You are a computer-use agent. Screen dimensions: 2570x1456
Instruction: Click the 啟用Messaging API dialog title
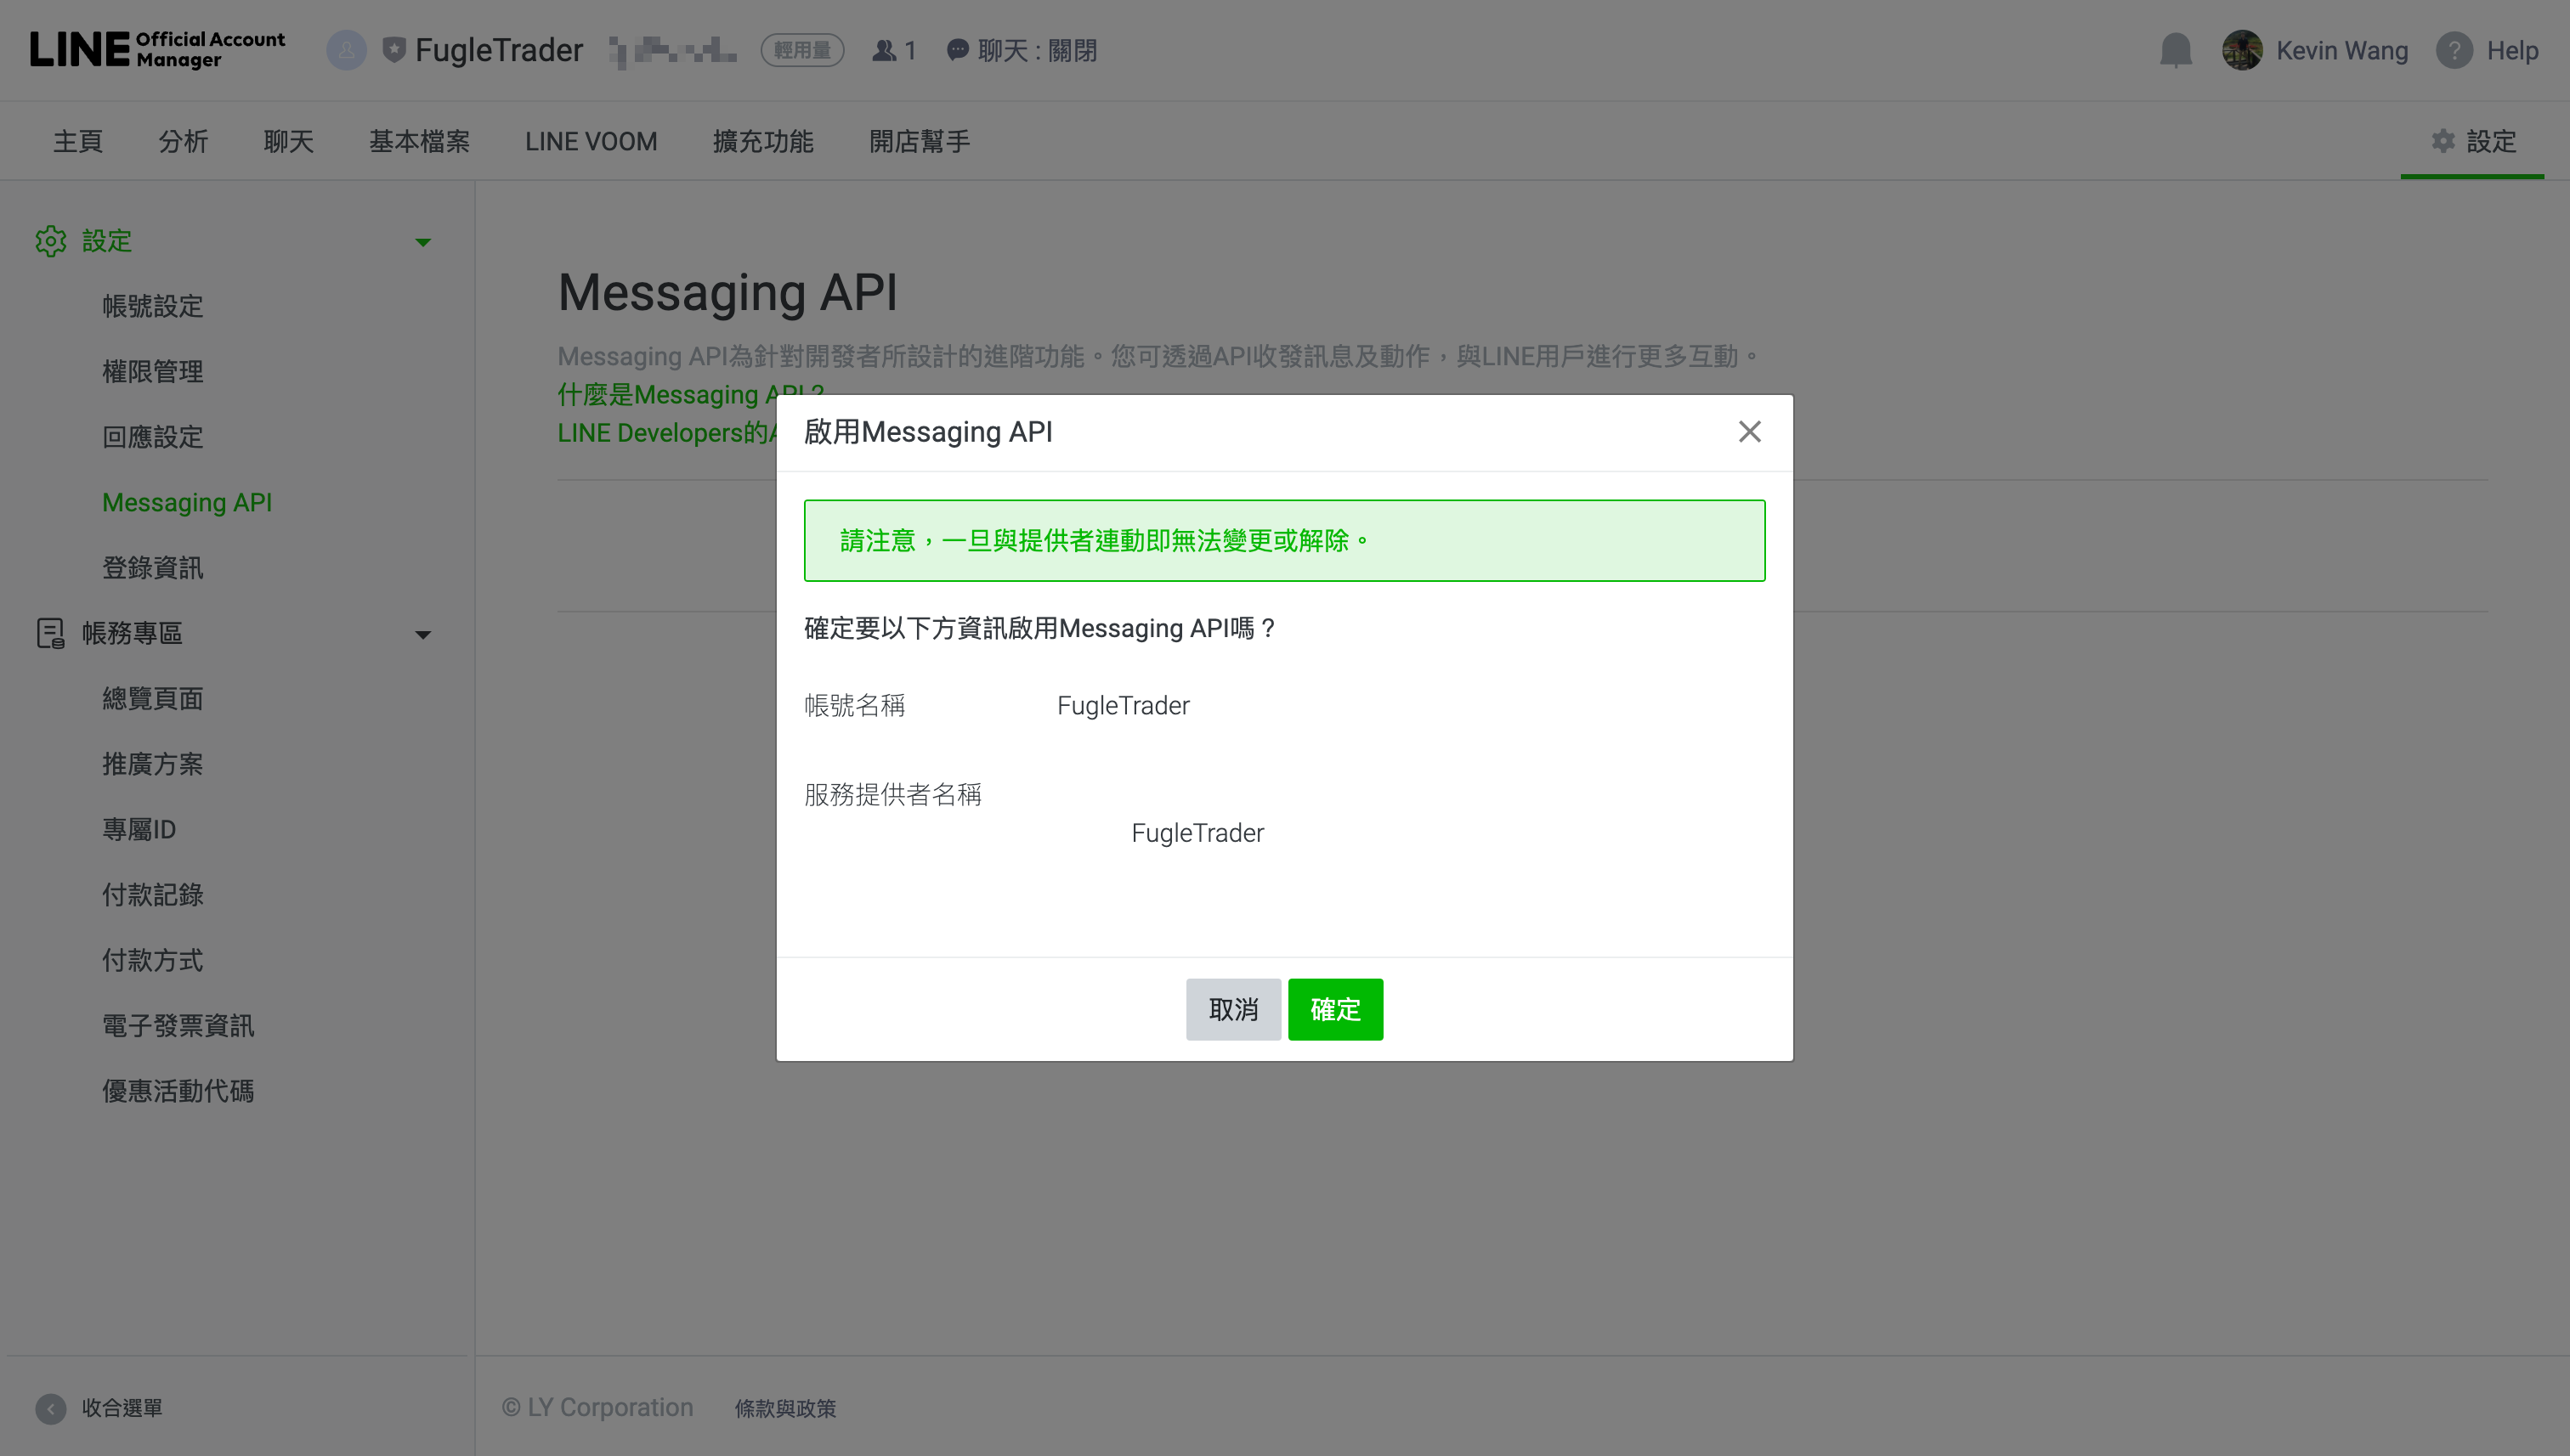tap(928, 432)
